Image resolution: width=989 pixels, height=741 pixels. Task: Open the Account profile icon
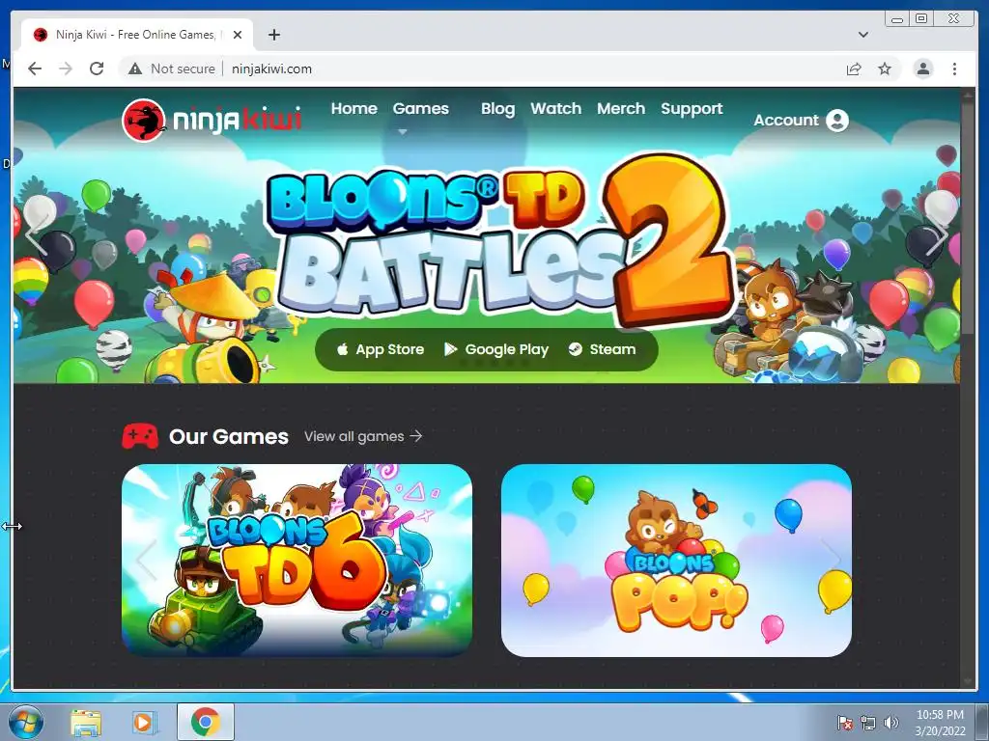pos(837,121)
